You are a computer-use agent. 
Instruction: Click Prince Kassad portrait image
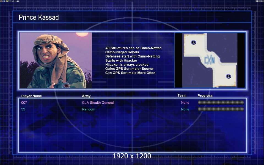56,60
